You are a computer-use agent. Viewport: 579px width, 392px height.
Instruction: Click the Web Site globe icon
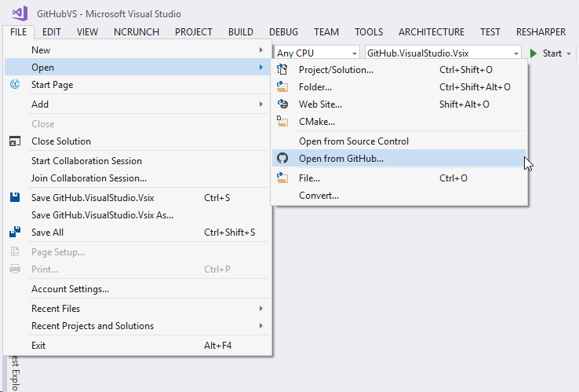pyautogui.click(x=282, y=104)
